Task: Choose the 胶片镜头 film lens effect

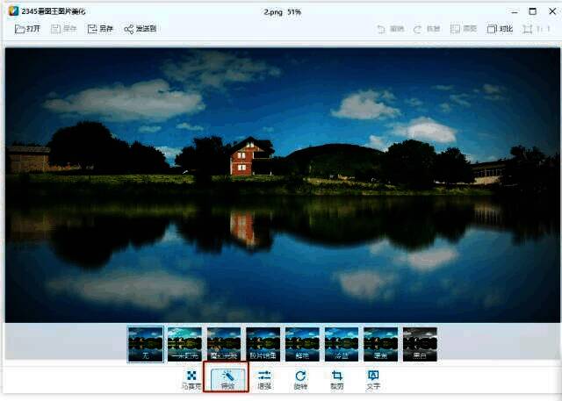Action: [x=263, y=344]
